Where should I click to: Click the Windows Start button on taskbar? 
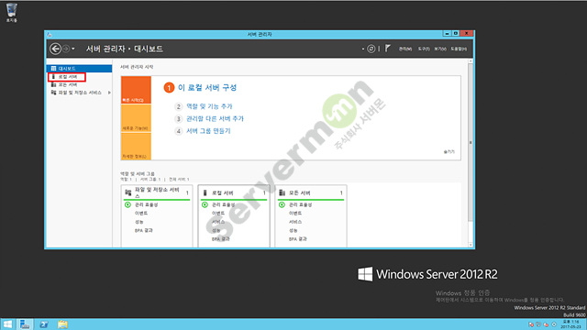[7, 324]
